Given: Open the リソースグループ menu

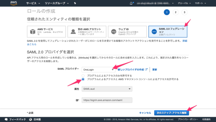Looking at the screenshot, I should [x=57, y=3].
